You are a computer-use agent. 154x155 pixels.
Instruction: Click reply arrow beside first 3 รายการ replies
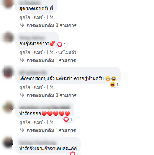pos(22,25)
